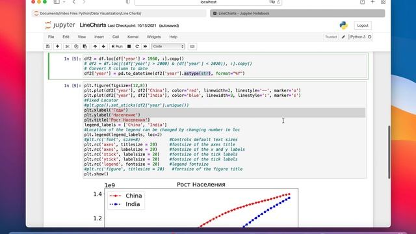Run the selected cell
416x234 pixels.
[117, 46]
